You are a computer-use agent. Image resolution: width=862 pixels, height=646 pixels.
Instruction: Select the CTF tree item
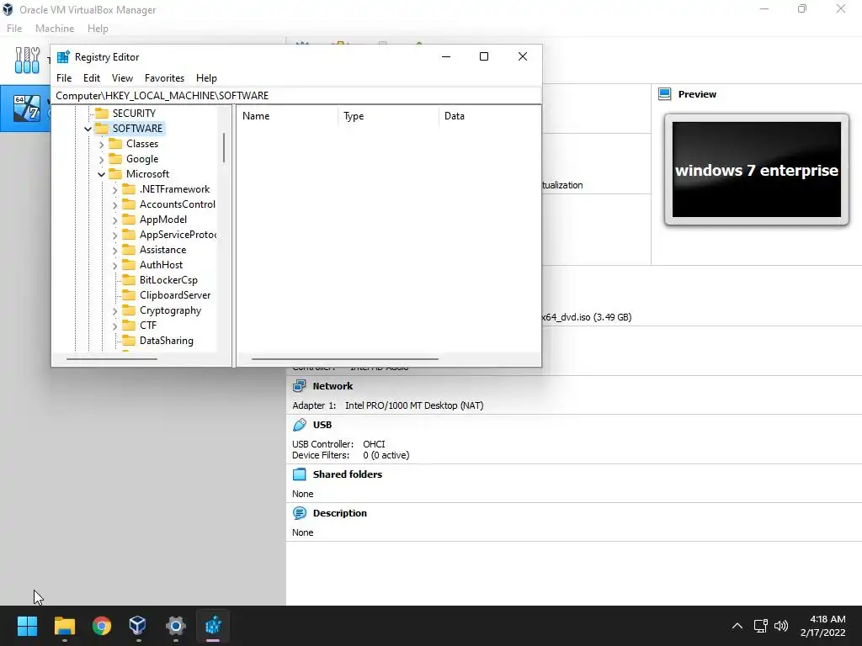[x=148, y=326]
